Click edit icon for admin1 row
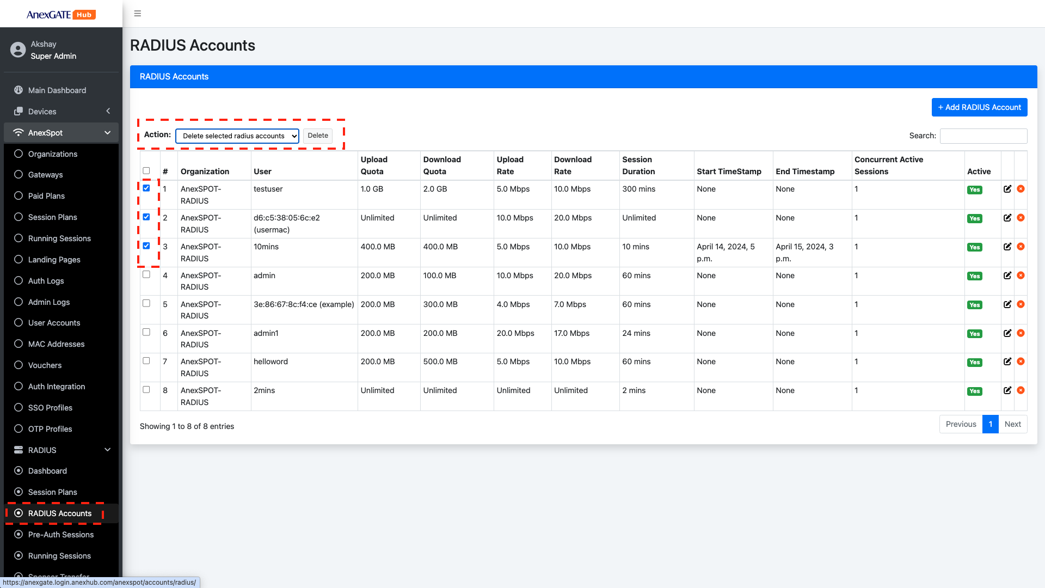1045x588 pixels. click(x=1007, y=333)
